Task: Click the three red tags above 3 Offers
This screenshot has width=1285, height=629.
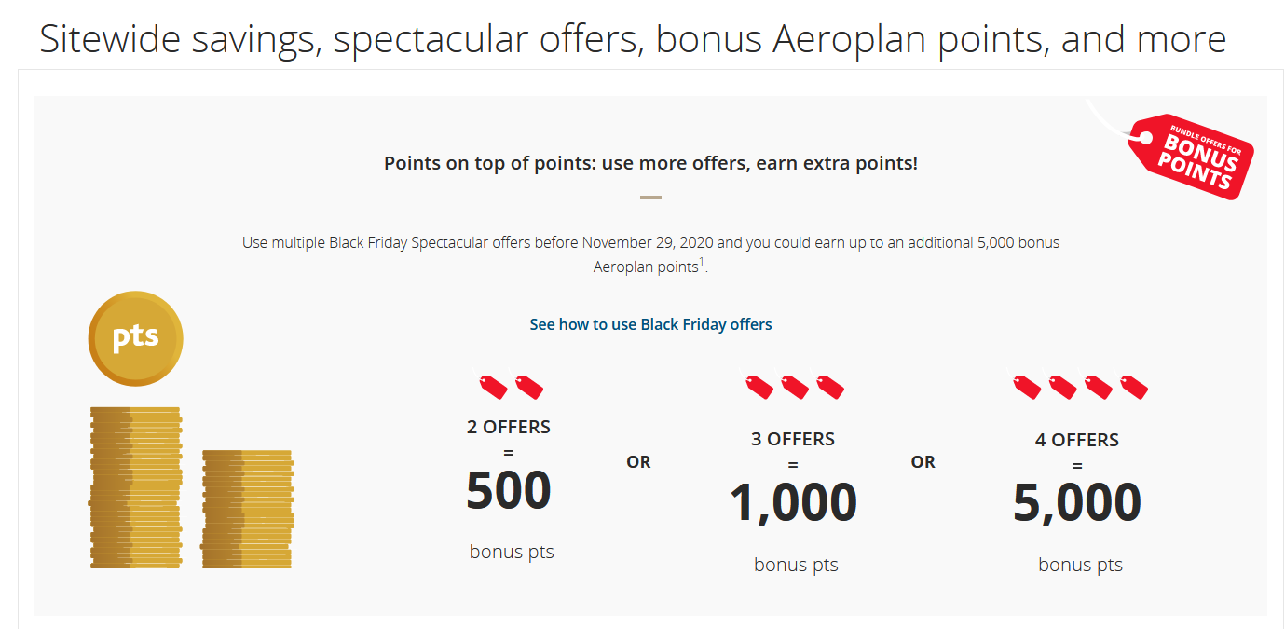Action: coord(794,387)
